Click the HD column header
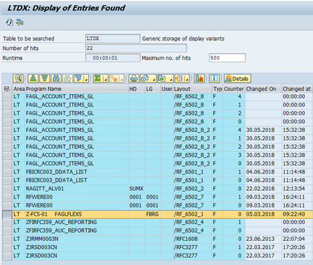Image resolution: width=313 pixels, height=265 pixels. click(x=136, y=89)
